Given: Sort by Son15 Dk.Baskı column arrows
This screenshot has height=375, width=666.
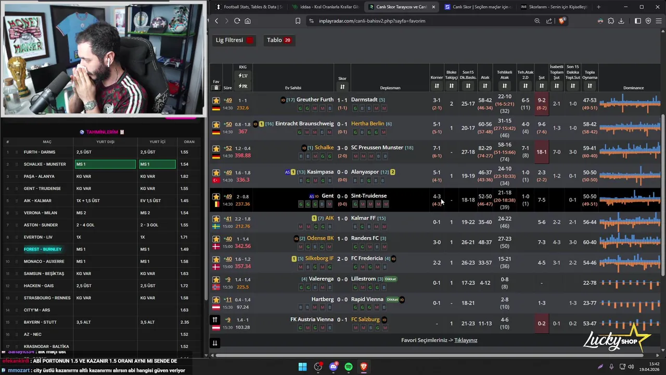Looking at the screenshot, I should [468, 86].
